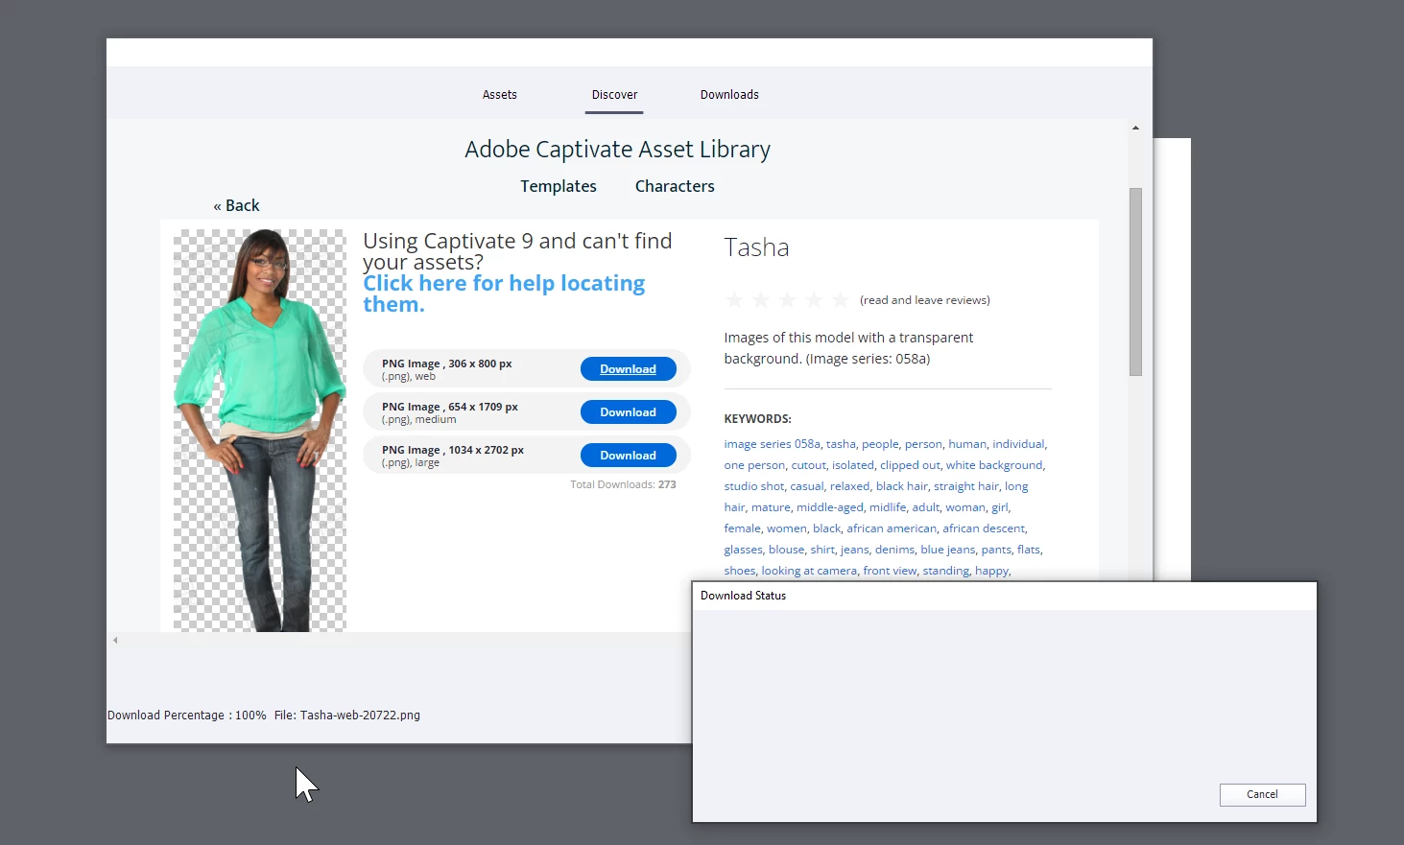1404x845 pixels.
Task: Open the 'black hair' keyword link
Action: pyautogui.click(x=902, y=486)
